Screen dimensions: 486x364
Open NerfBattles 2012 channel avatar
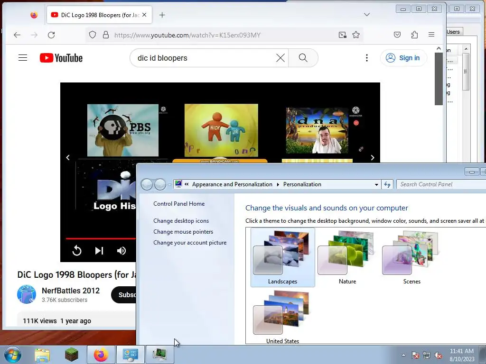27,294
